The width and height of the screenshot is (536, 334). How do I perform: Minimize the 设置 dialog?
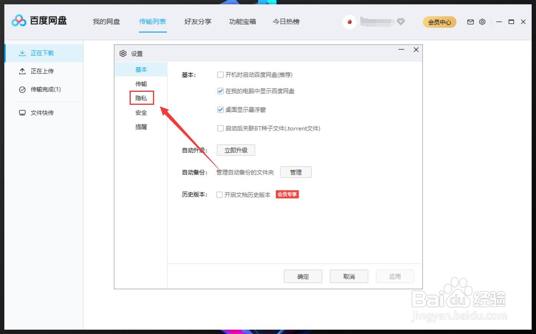pyautogui.click(x=401, y=50)
